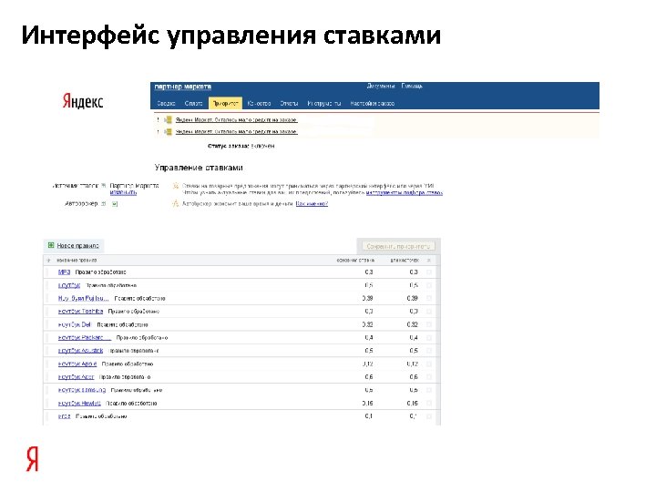
Task: Open the Ноутбук Asustek rule
Action: click(80, 351)
